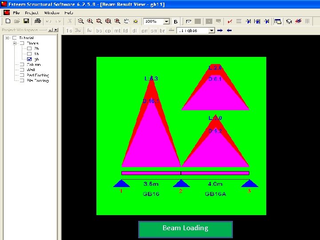This screenshot has height=240, width=320.
Task: Go to previous beam with left arrow
Action: tap(229, 30)
